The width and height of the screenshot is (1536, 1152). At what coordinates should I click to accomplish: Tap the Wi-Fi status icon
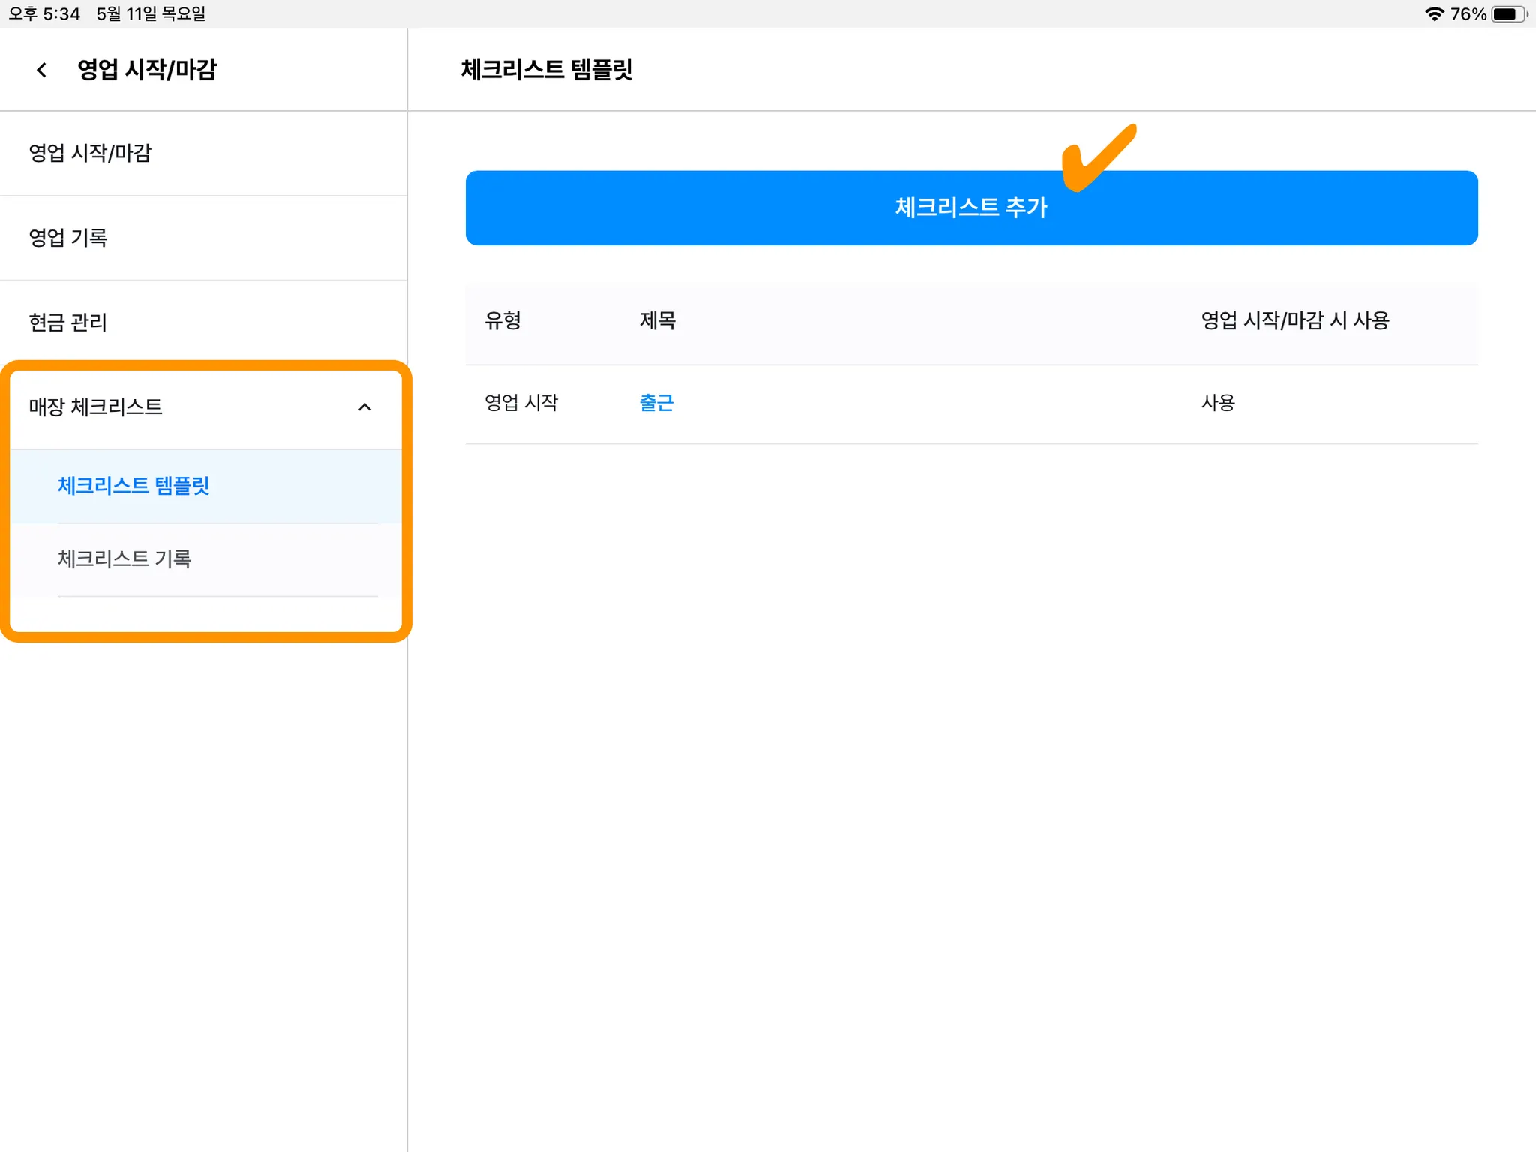pyautogui.click(x=1434, y=14)
